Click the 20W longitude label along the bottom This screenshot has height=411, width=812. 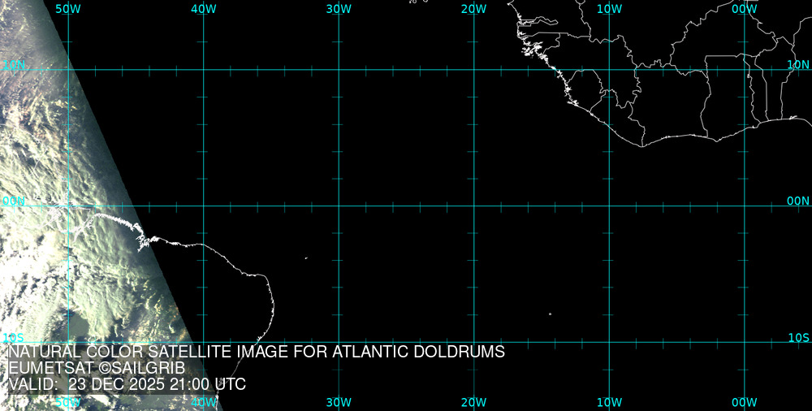pyautogui.click(x=474, y=402)
